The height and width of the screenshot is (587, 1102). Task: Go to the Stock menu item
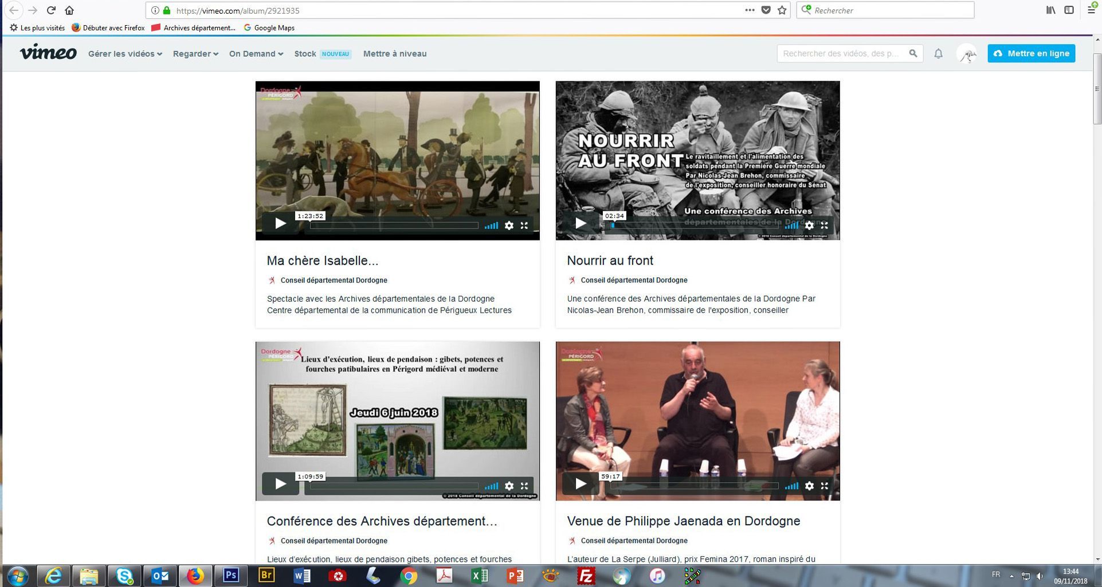coord(305,54)
